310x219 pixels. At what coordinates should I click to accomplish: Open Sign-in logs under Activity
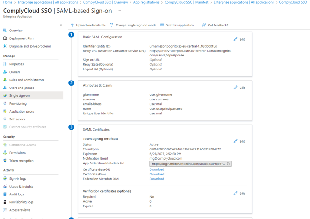18,179
